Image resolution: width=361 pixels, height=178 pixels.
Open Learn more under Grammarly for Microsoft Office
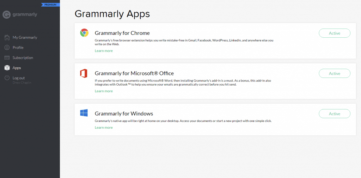(x=104, y=91)
